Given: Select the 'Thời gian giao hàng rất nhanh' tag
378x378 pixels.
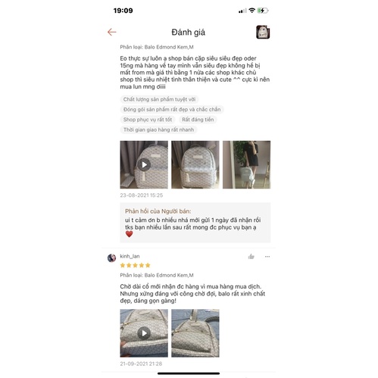Looking at the screenshot, I should [x=159, y=130].
